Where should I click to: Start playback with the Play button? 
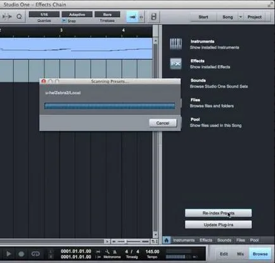8,253
